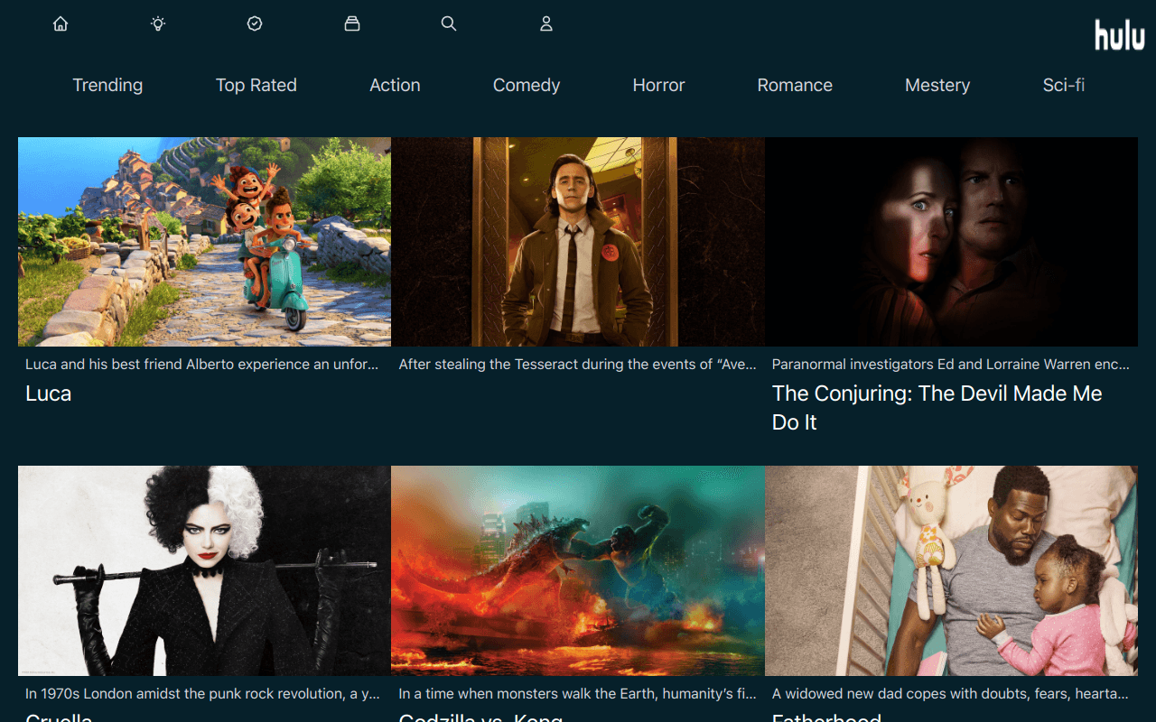This screenshot has width=1156, height=722.
Task: Open the collection stack icon
Action: click(352, 24)
